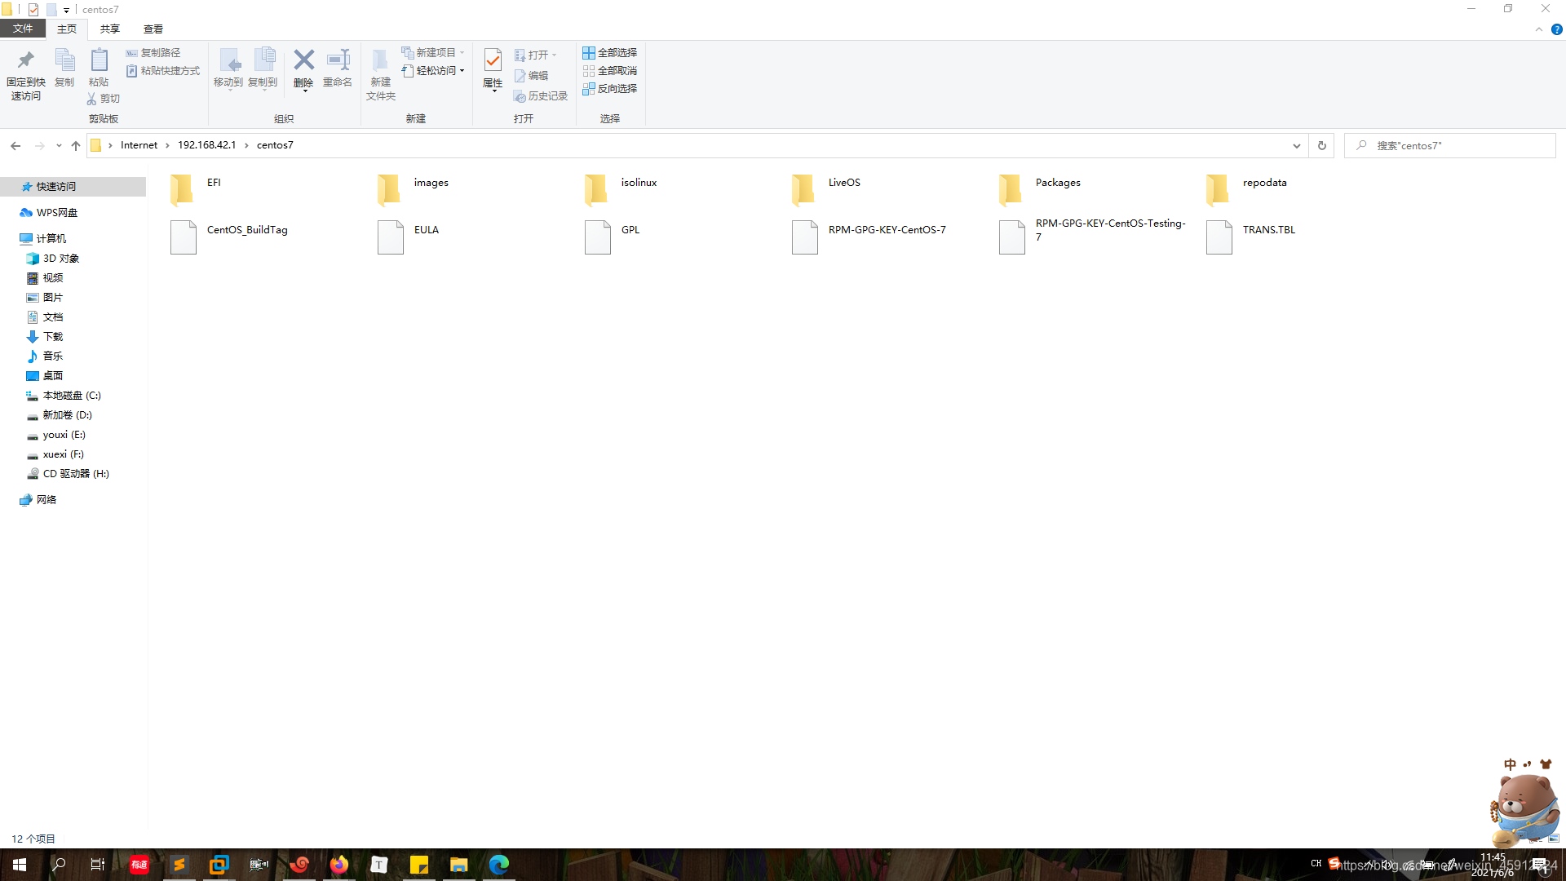The height and width of the screenshot is (881, 1566).
Task: Click the Forward navigation arrow
Action: [39, 146]
